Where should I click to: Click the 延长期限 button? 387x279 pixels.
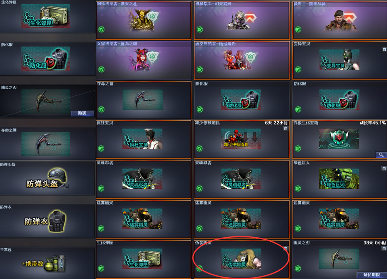tap(372, 275)
